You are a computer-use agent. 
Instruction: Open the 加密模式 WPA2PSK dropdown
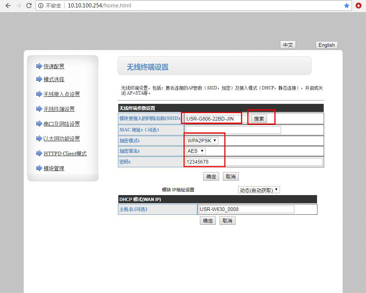click(202, 141)
